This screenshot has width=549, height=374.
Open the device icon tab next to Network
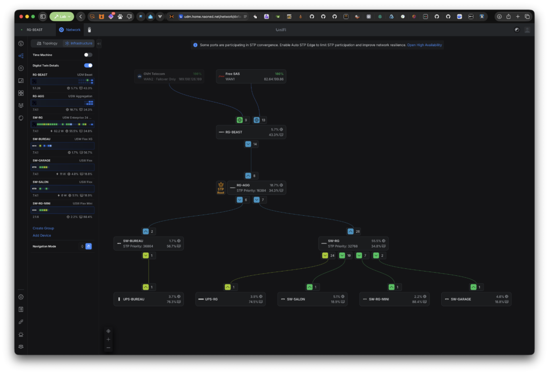(90, 30)
